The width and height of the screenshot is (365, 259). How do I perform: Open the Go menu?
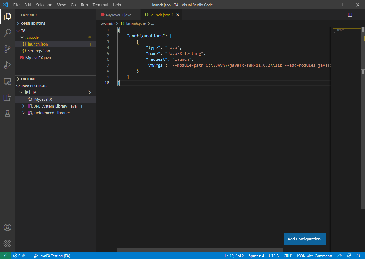click(x=73, y=5)
